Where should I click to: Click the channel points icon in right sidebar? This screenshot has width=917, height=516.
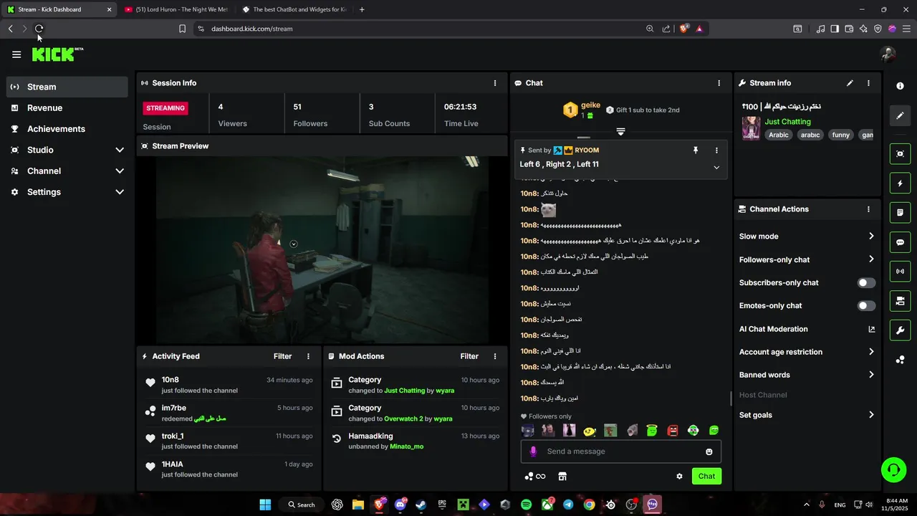tap(901, 360)
